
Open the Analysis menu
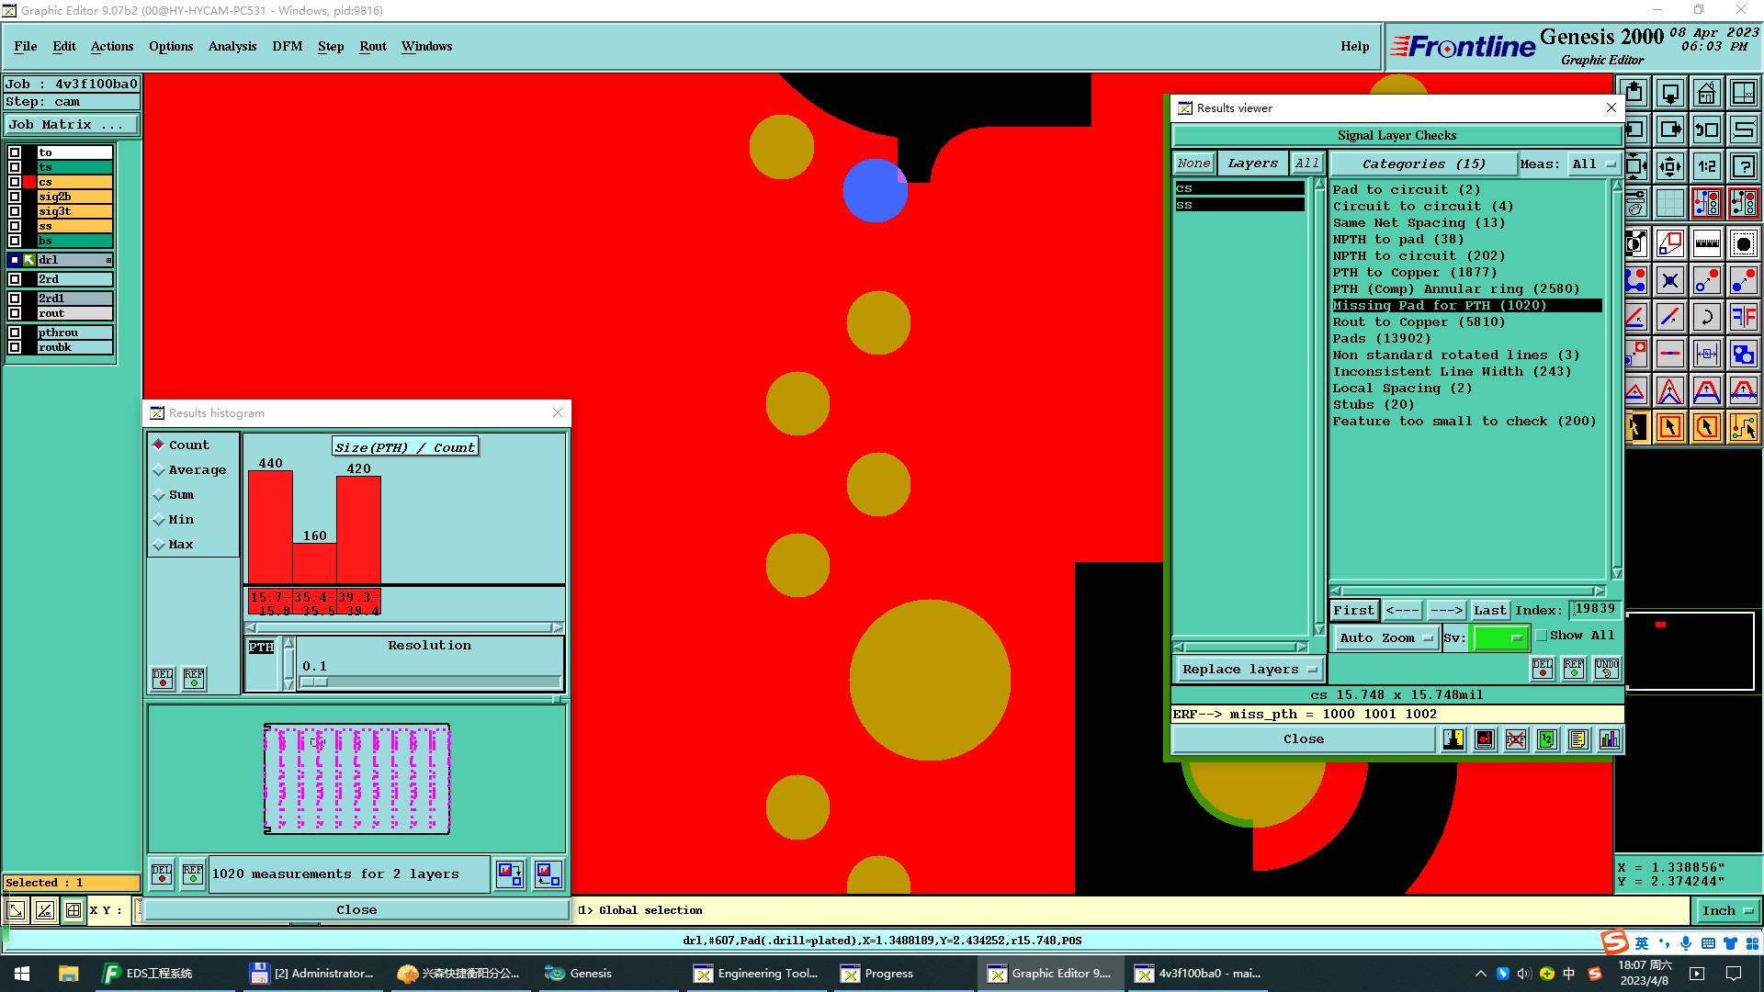(x=232, y=47)
